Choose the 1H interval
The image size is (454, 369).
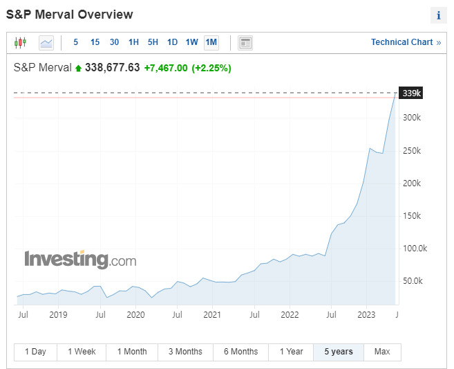(x=133, y=42)
